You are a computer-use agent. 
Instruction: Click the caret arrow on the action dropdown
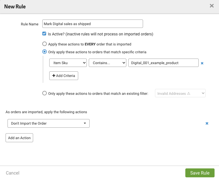click(85, 124)
